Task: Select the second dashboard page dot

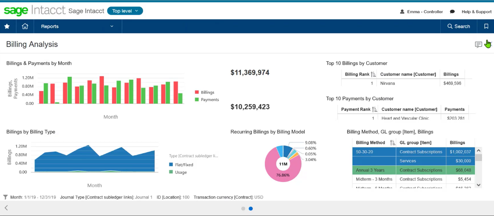Action: 251,209
